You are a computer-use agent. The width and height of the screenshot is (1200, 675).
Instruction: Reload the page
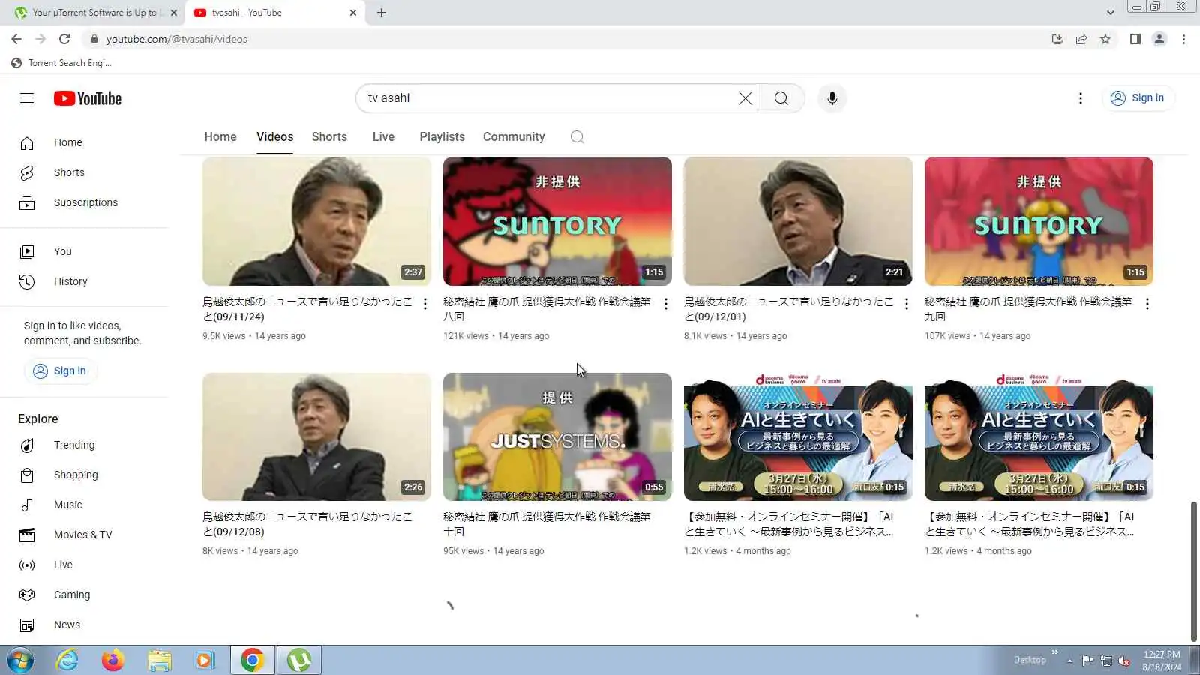64,39
